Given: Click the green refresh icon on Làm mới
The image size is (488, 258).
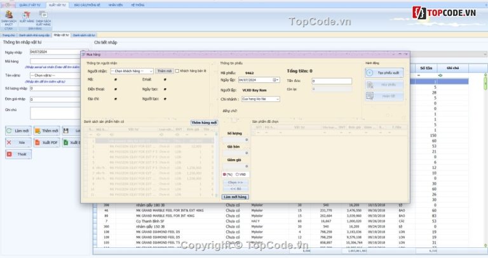Looking at the screenshot, I should click(x=10, y=131).
